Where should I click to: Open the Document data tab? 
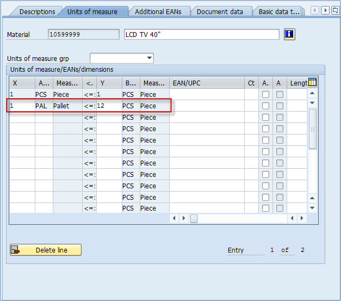220,11
